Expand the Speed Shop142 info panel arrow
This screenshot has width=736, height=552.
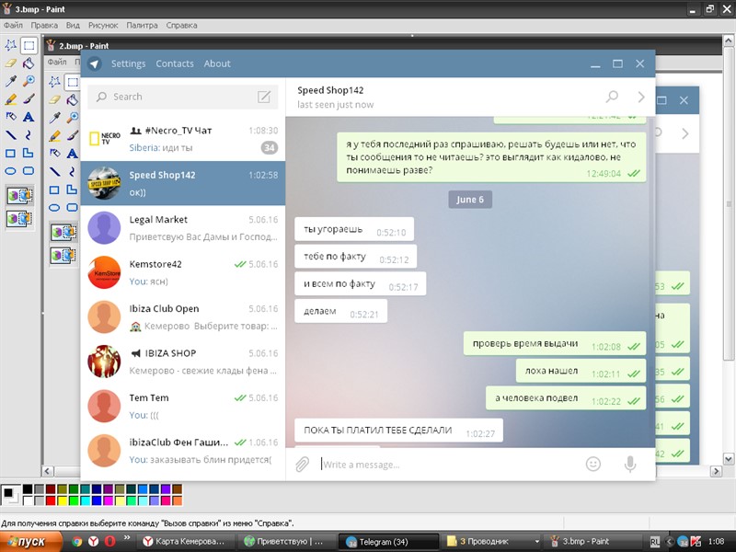pos(641,97)
